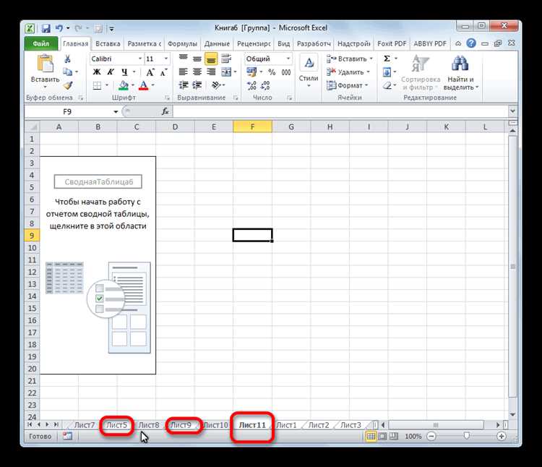Click the percent style icon
Viewport: 542px width, 467px height.
(272, 72)
